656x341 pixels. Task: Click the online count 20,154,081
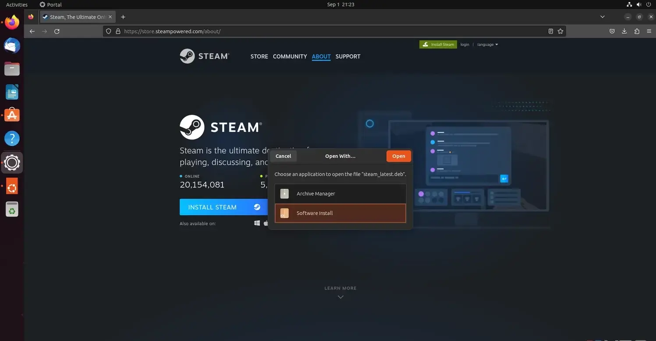tap(202, 184)
